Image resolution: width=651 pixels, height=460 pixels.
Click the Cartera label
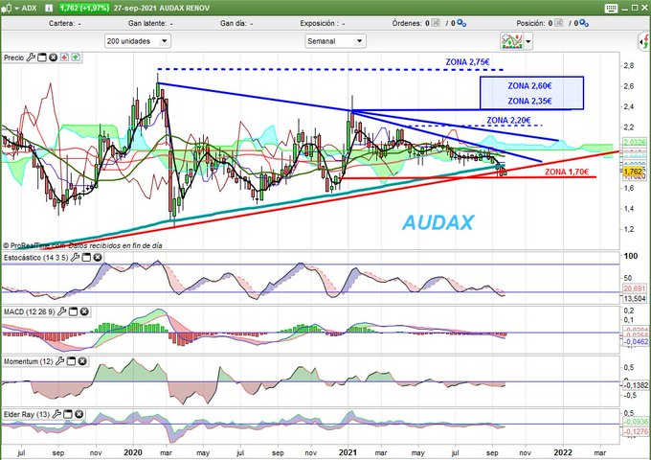click(60, 23)
